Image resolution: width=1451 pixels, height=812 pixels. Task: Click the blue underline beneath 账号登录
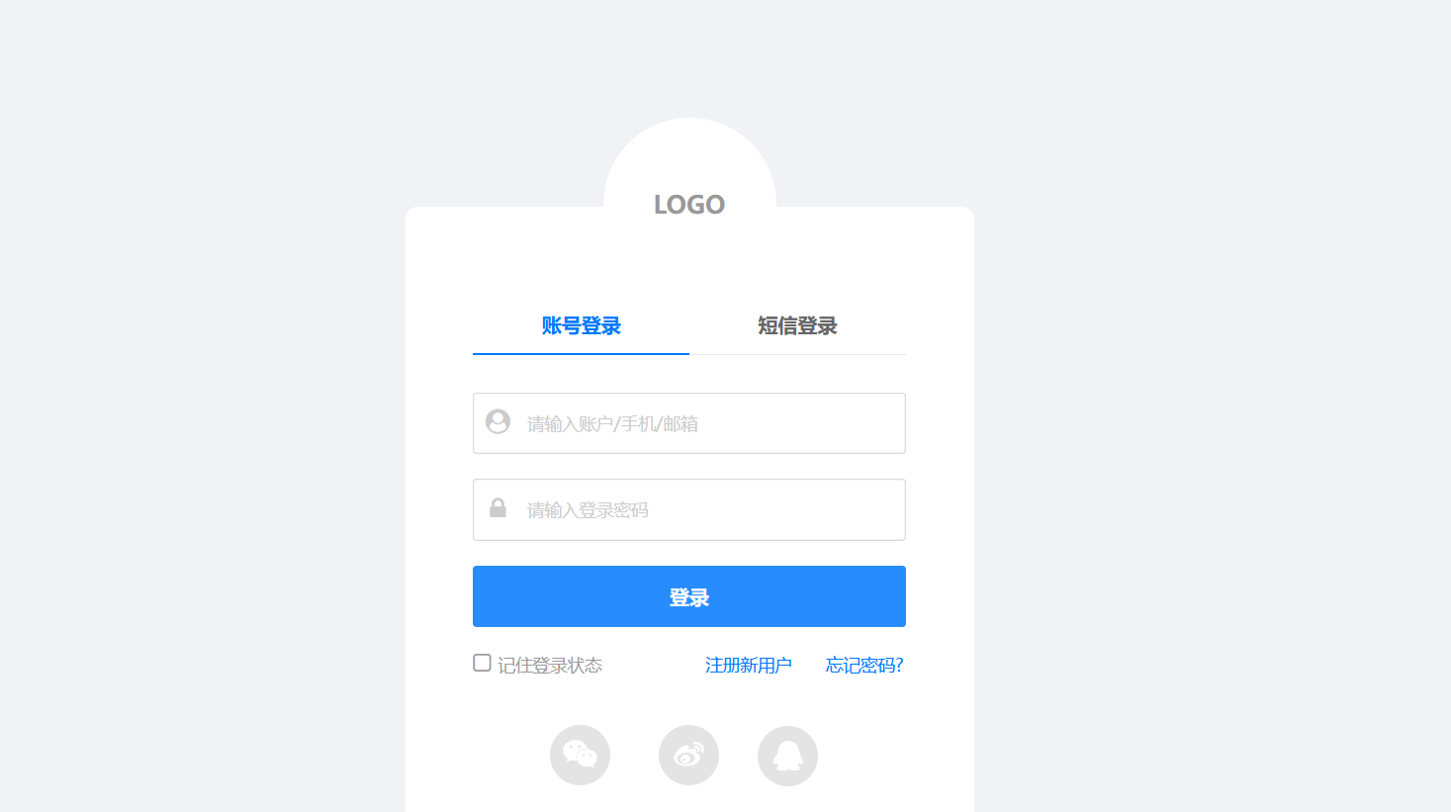coord(581,353)
